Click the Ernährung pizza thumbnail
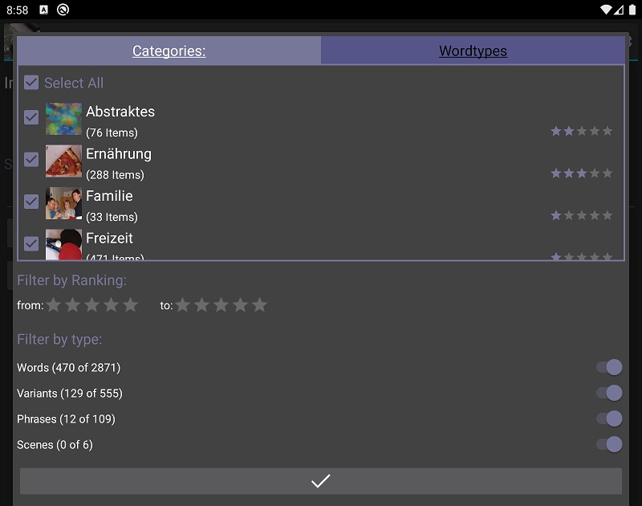The width and height of the screenshot is (642, 506). click(63, 161)
